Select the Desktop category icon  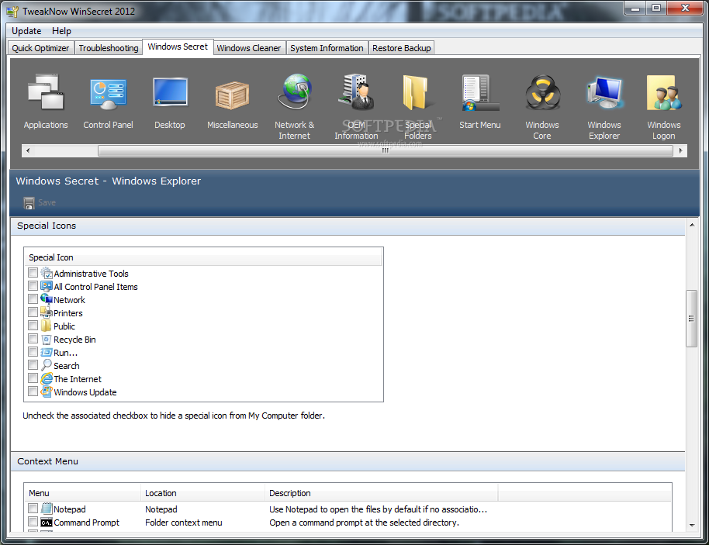(x=170, y=91)
